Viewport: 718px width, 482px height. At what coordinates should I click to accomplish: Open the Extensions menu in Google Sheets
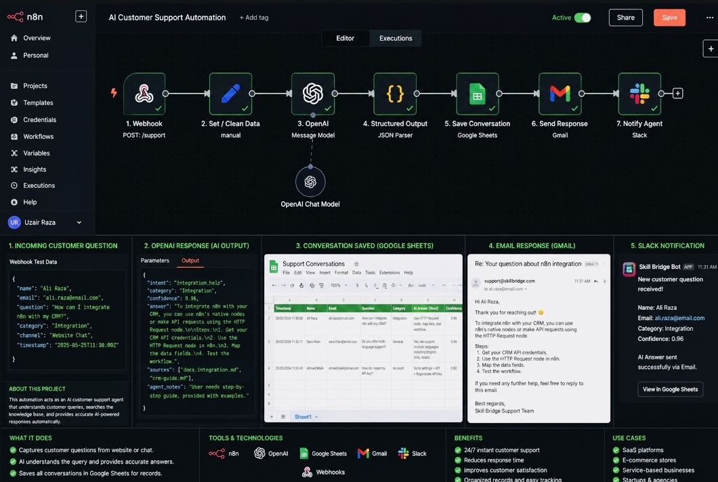(389, 273)
